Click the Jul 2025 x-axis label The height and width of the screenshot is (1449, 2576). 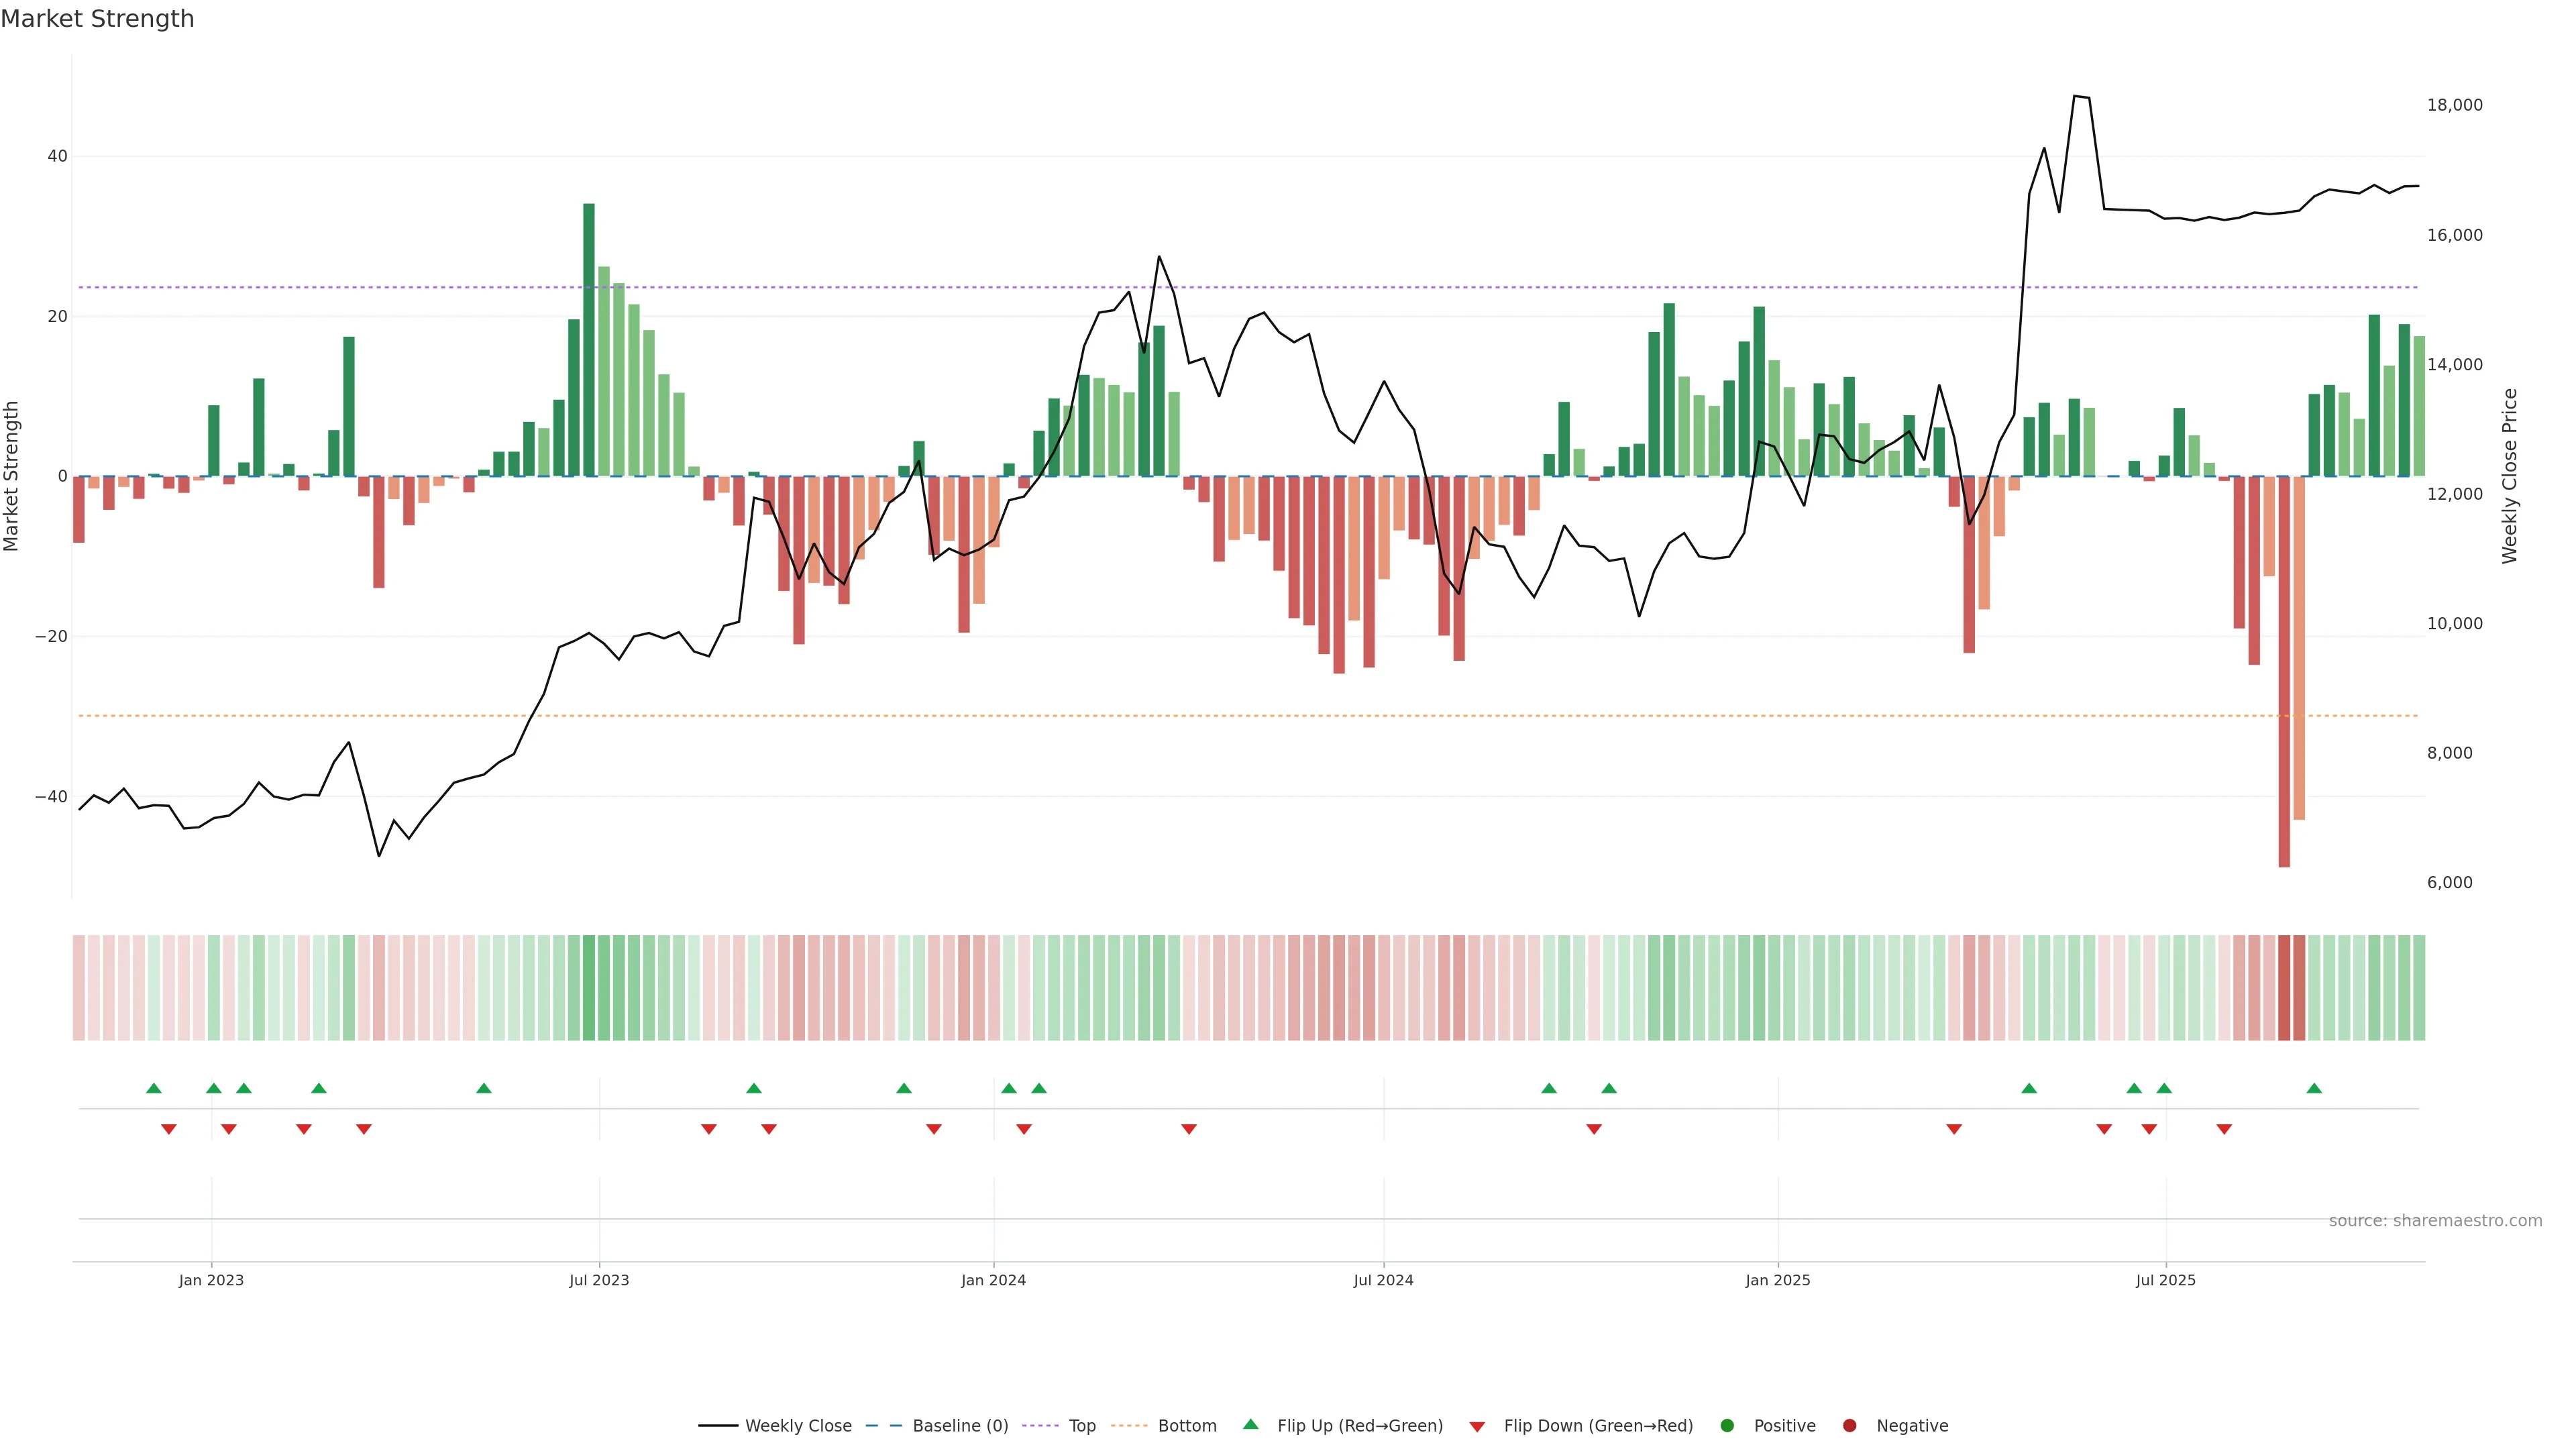point(2165,1280)
